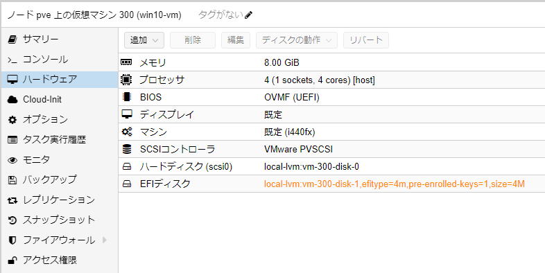Expand the ファイアウォール submenu arrow
This screenshot has height=273, width=545.
point(105,240)
